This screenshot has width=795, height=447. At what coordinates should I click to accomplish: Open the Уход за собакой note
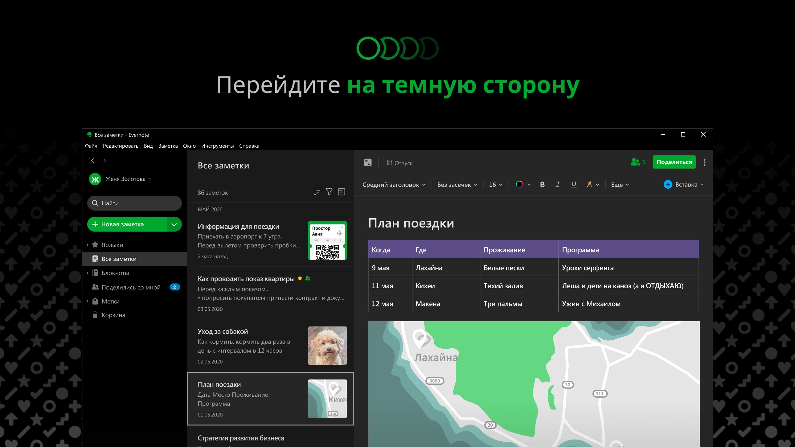270,346
